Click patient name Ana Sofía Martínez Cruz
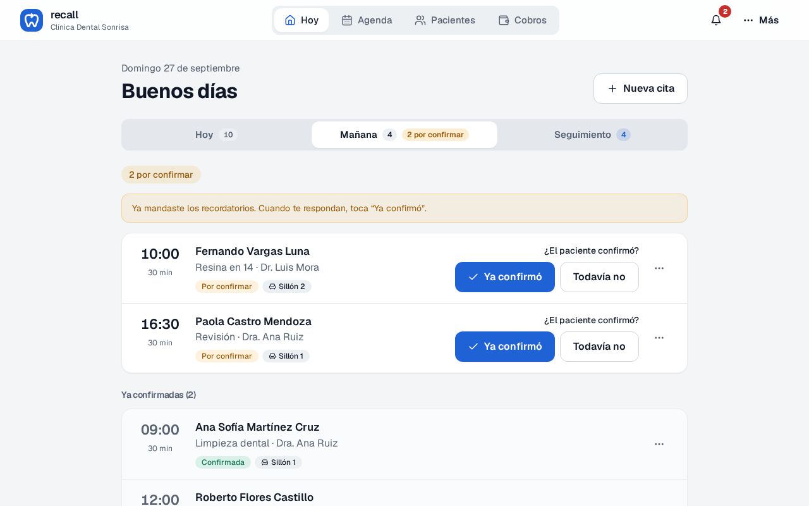 pyautogui.click(x=257, y=427)
